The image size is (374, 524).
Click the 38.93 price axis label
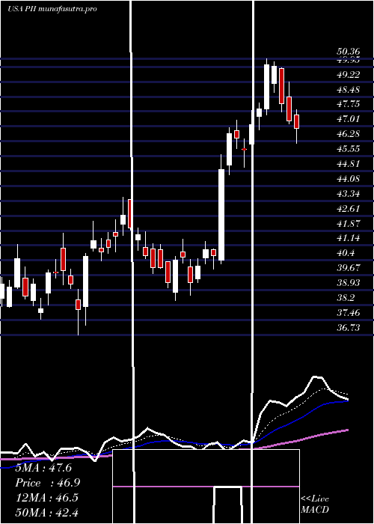point(349,283)
